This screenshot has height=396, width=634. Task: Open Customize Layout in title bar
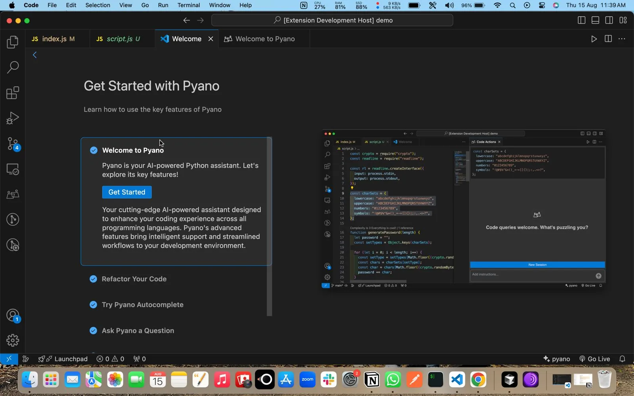click(x=623, y=20)
